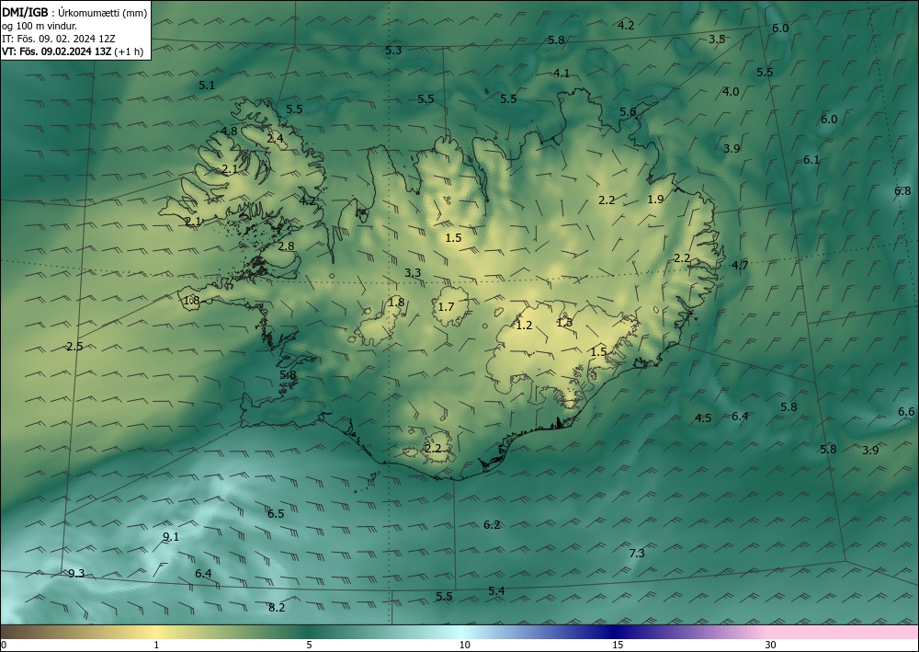The image size is (919, 652).
Task: Click the 6.8 value label
Action: tap(902, 191)
